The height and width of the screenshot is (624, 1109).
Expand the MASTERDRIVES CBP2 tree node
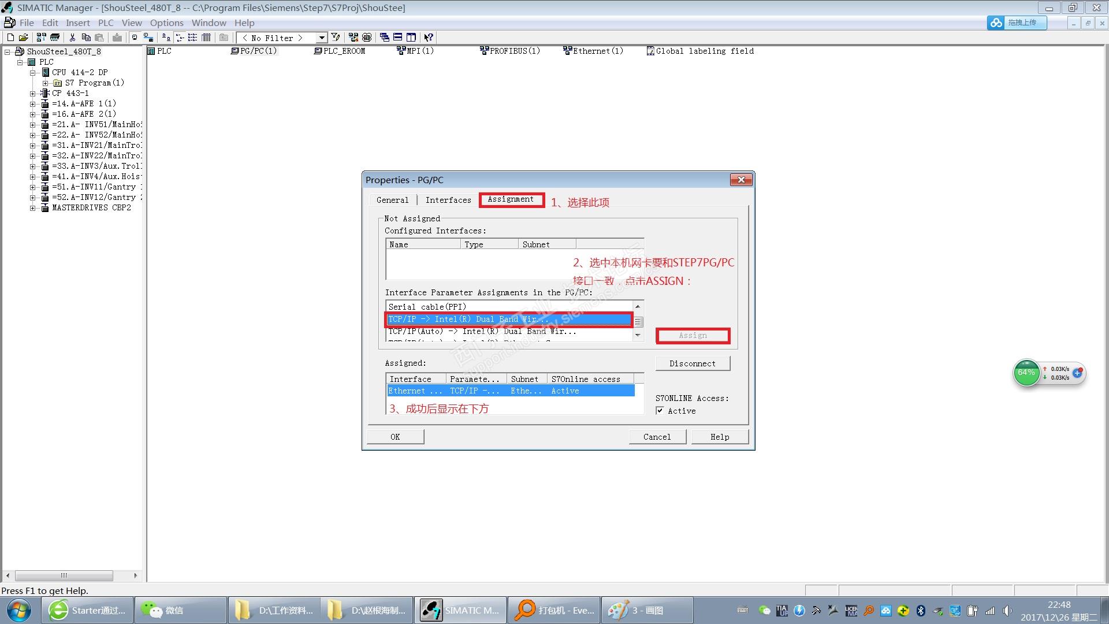(x=33, y=207)
